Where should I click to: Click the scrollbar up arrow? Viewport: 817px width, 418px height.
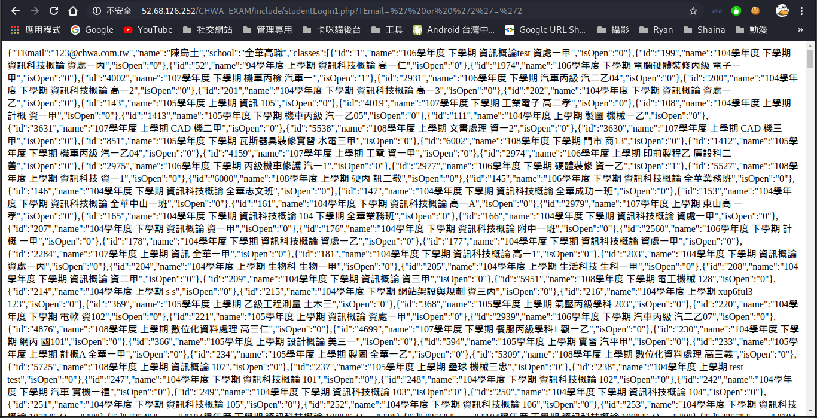(x=810, y=46)
